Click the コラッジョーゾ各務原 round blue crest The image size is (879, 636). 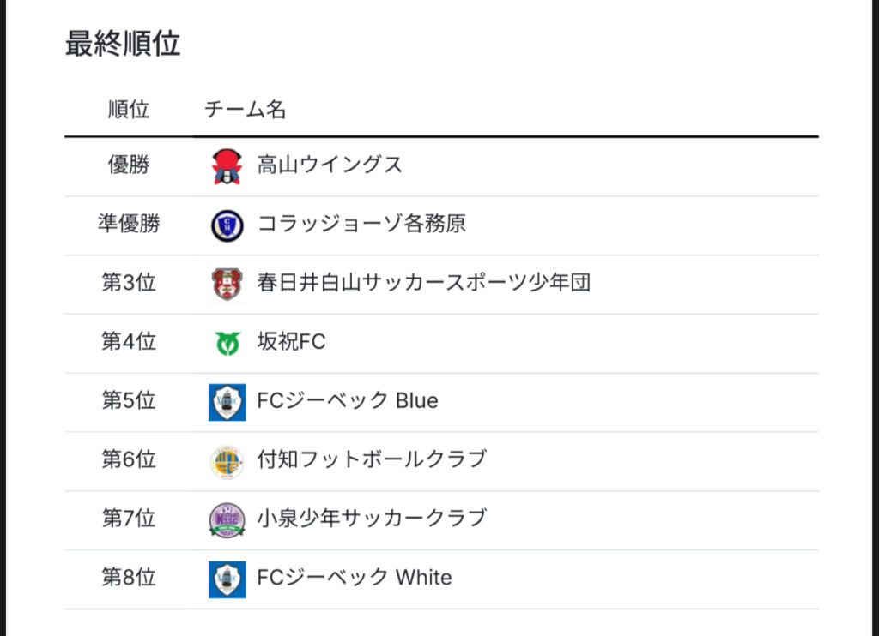pyautogui.click(x=227, y=225)
